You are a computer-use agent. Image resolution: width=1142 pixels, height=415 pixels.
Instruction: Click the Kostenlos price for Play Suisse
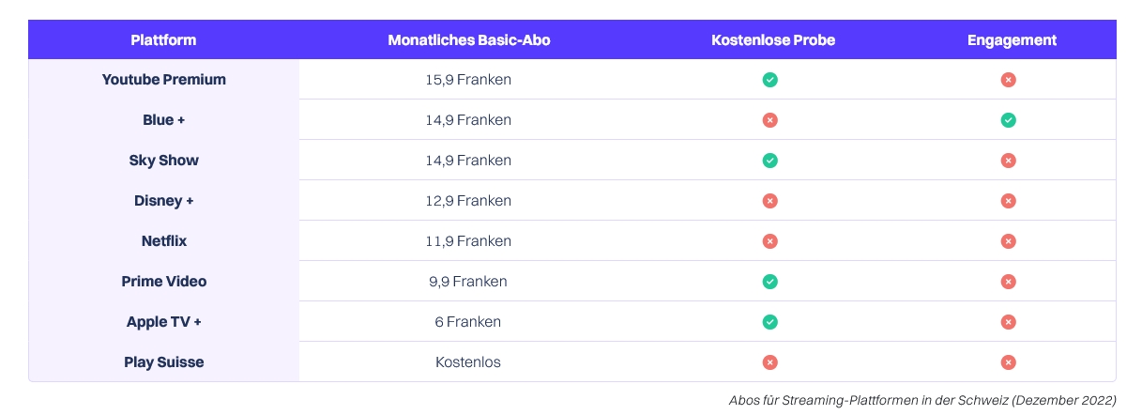[468, 362]
